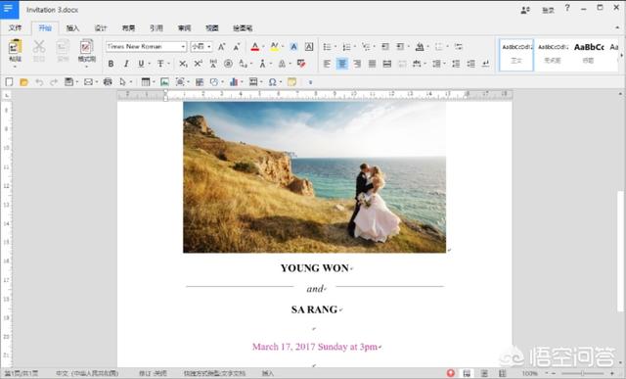Switch to the References ribbon tab
The image size is (626, 379).
point(156,28)
